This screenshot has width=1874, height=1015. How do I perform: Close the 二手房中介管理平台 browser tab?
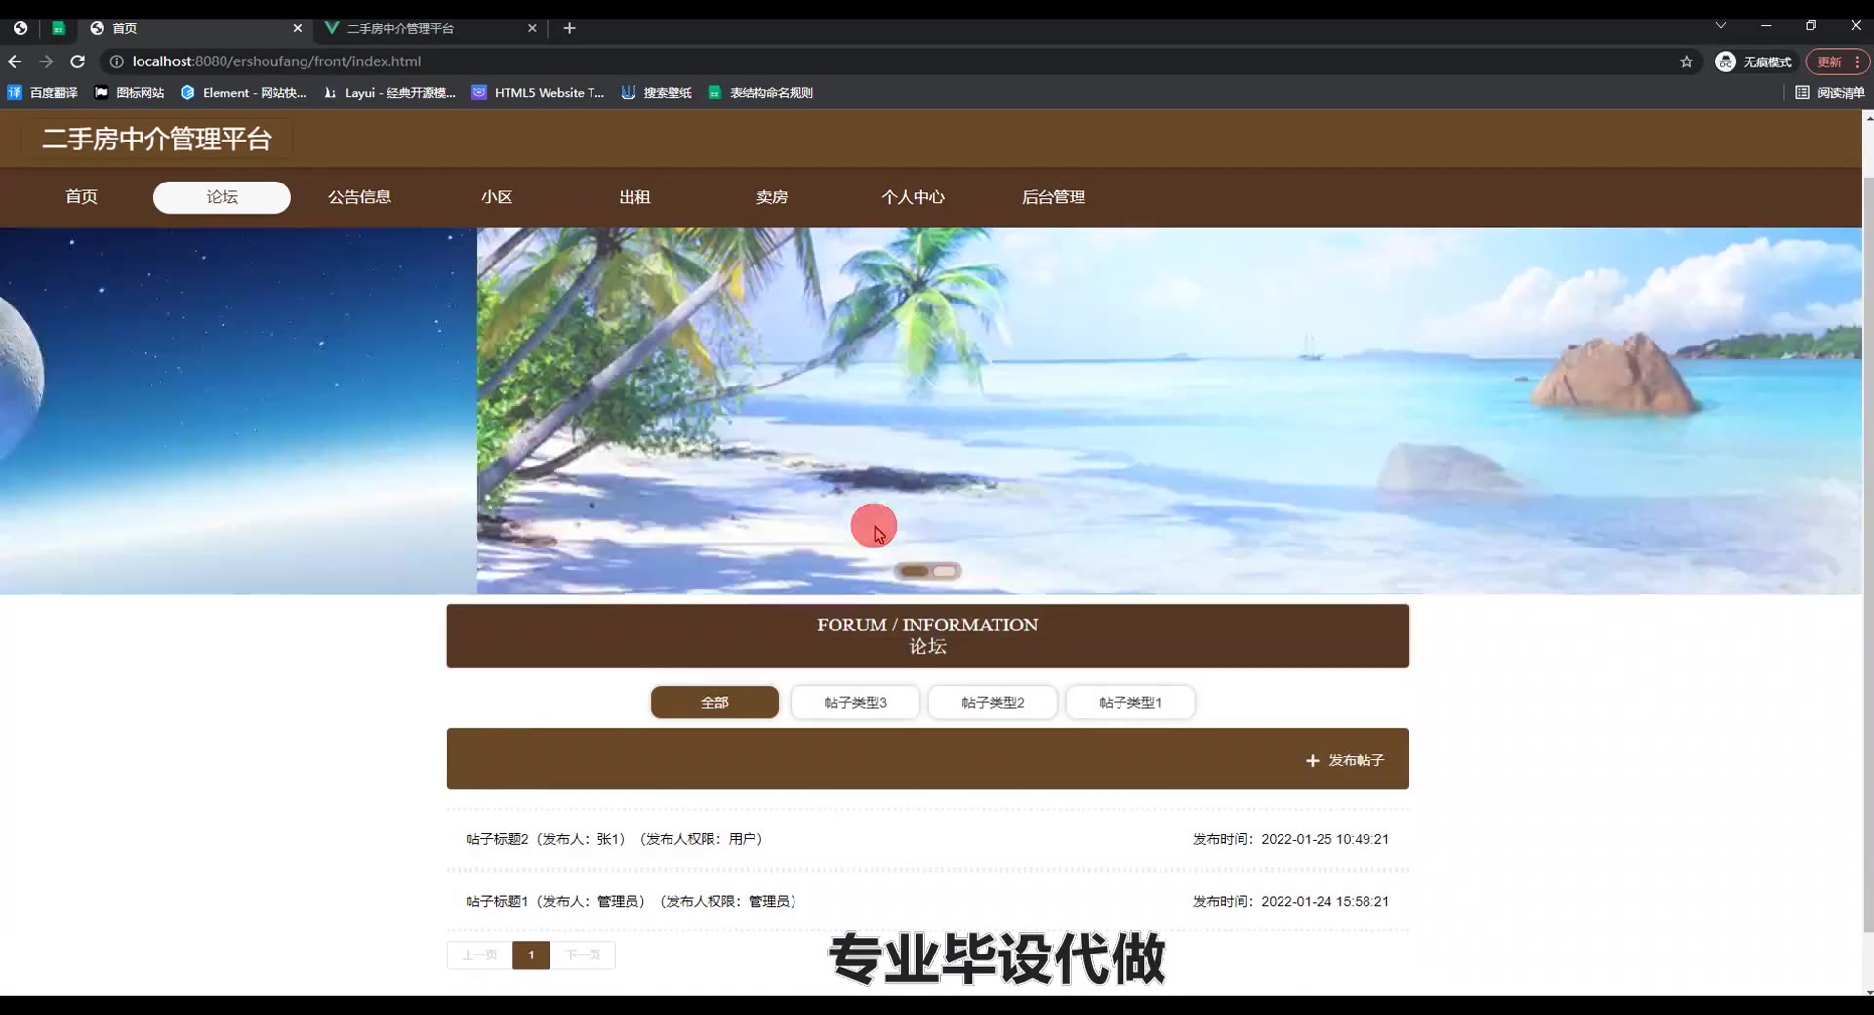point(532,28)
